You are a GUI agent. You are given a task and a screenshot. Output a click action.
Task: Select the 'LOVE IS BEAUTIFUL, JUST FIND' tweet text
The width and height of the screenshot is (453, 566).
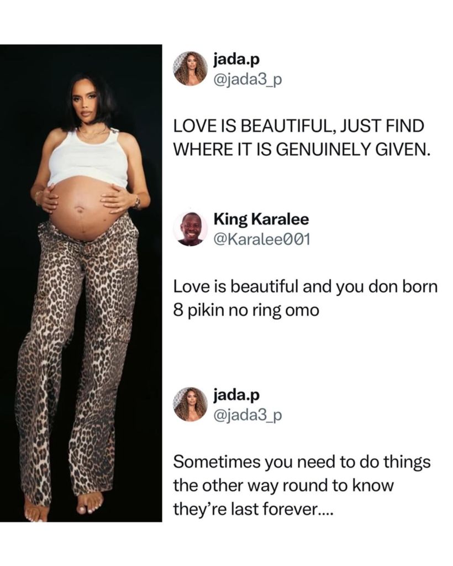[x=299, y=127]
